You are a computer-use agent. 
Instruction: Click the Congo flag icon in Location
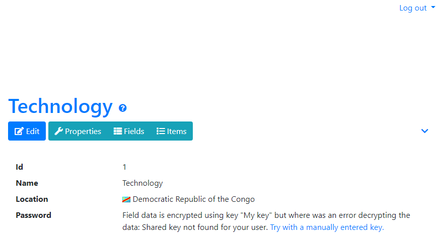pos(126,199)
